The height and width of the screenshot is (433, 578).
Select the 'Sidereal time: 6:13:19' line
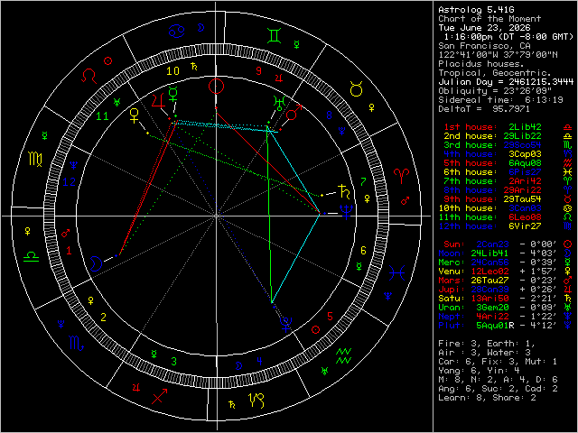click(500, 100)
